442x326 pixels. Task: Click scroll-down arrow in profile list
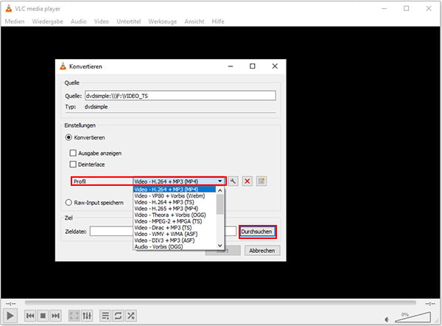point(220,246)
